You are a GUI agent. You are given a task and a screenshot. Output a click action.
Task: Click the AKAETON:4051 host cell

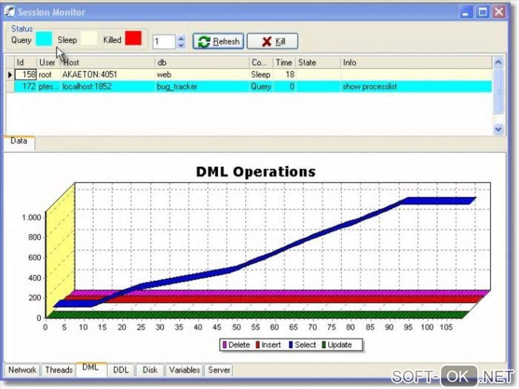pyautogui.click(x=107, y=75)
